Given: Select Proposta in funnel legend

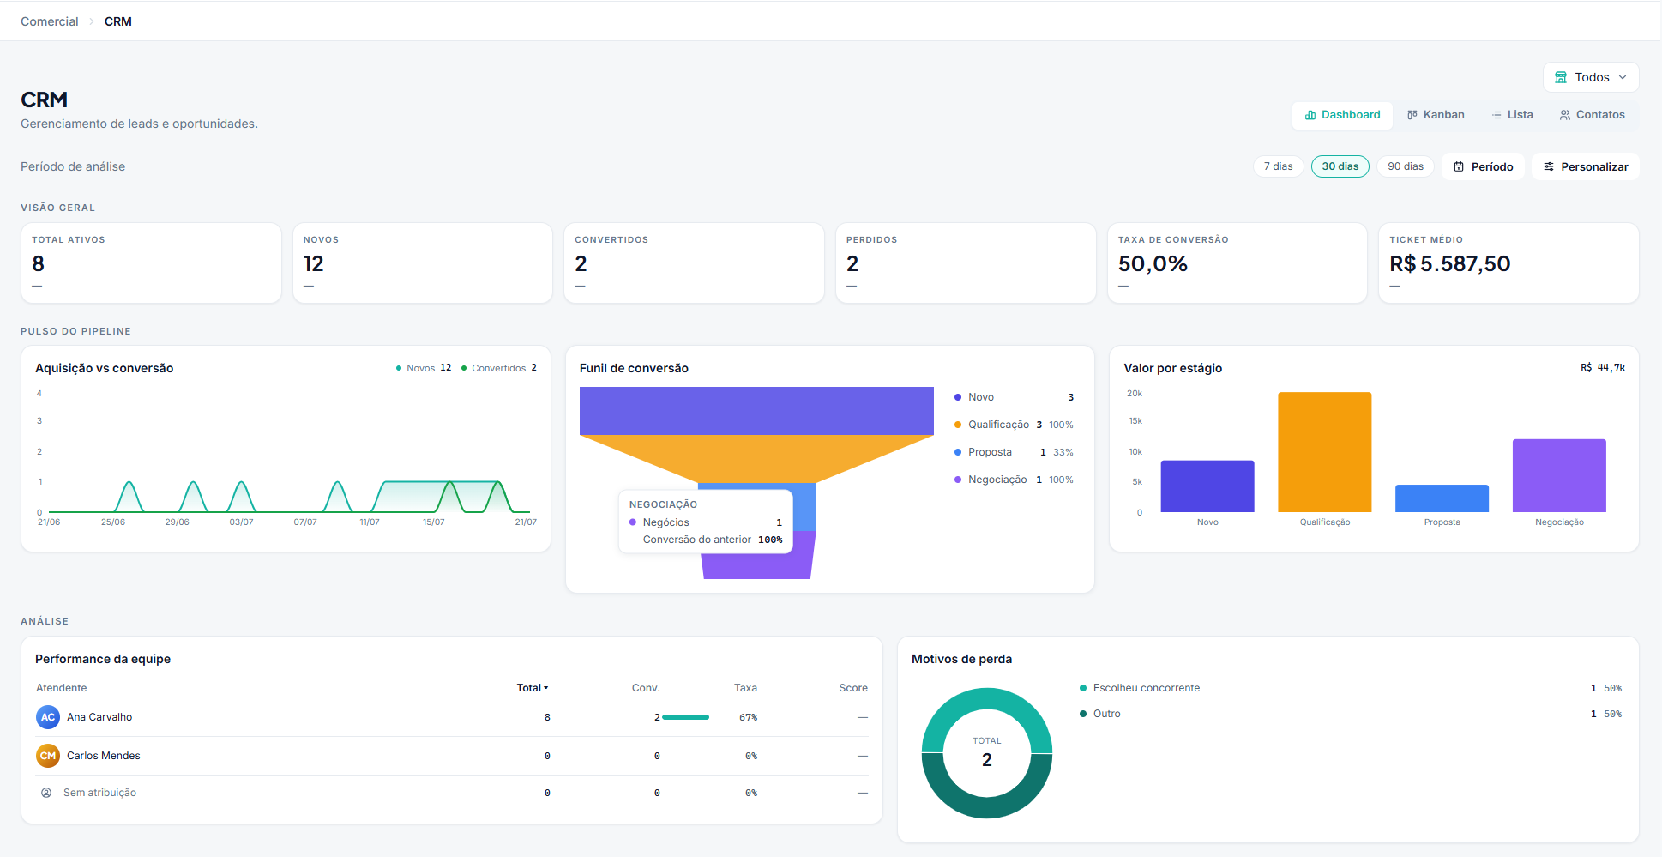Looking at the screenshot, I should tap(1014, 452).
